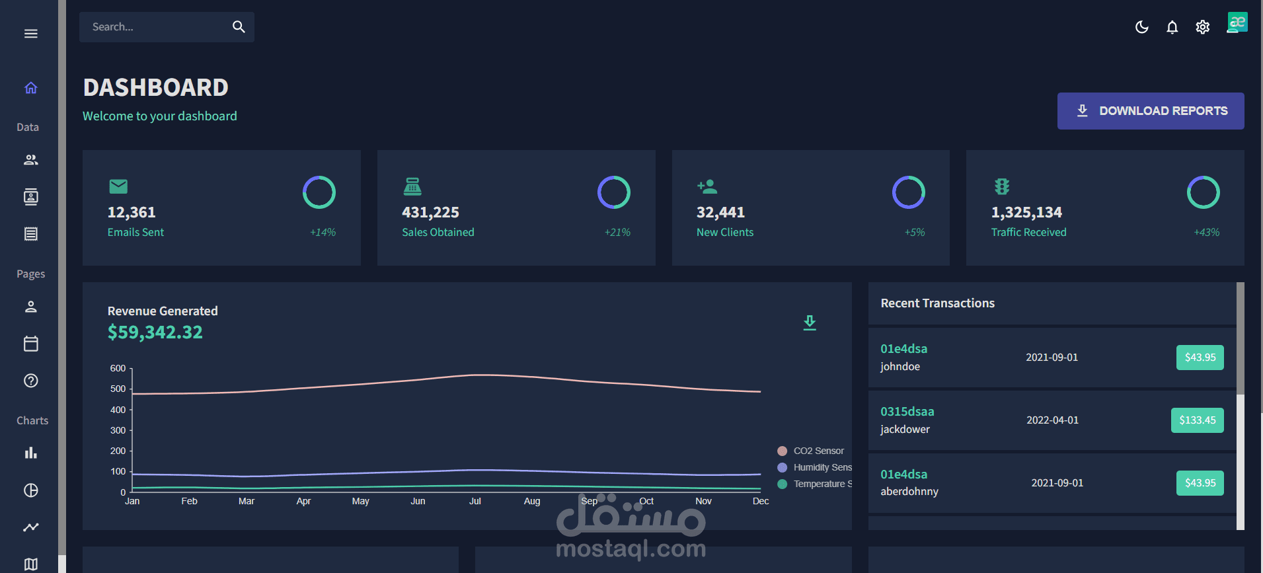Open the user profile avatar
1263x573 pixels.
click(x=1237, y=22)
